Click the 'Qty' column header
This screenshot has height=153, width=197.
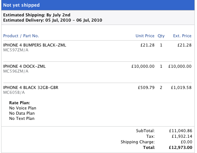tap(161, 36)
